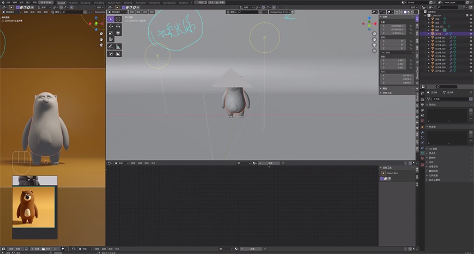
Task: Click the Blender logo menu
Action: [x=3, y=2]
